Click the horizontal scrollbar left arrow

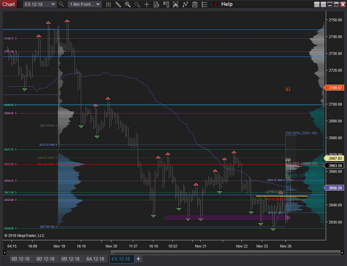coord(5,253)
